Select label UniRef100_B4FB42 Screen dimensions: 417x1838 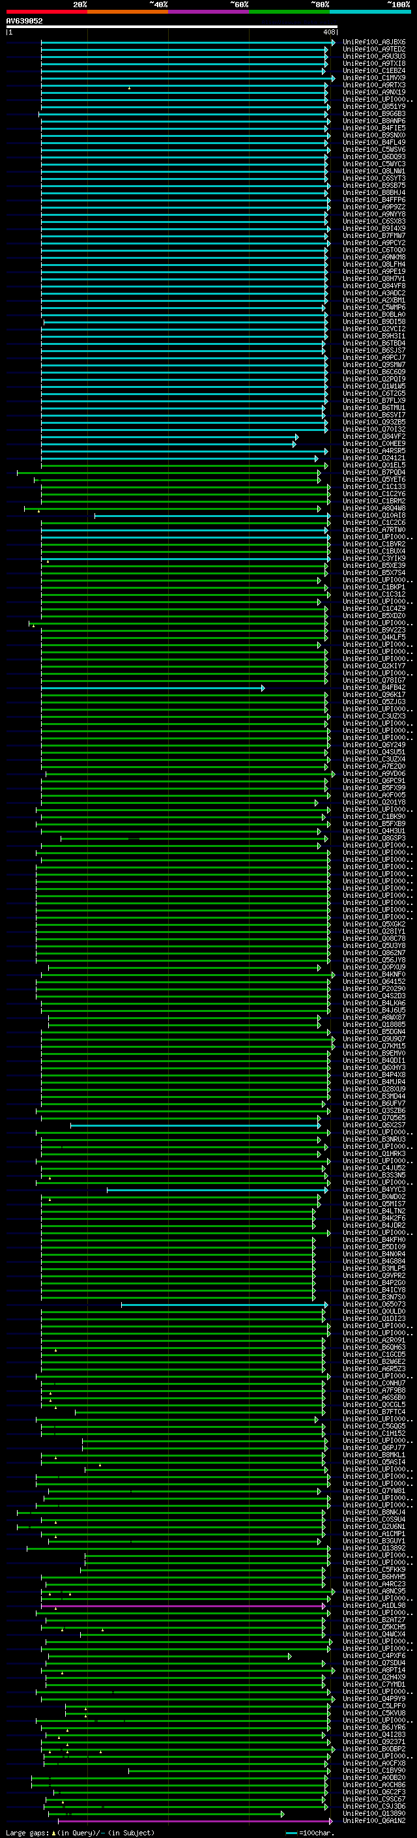pos(373,688)
